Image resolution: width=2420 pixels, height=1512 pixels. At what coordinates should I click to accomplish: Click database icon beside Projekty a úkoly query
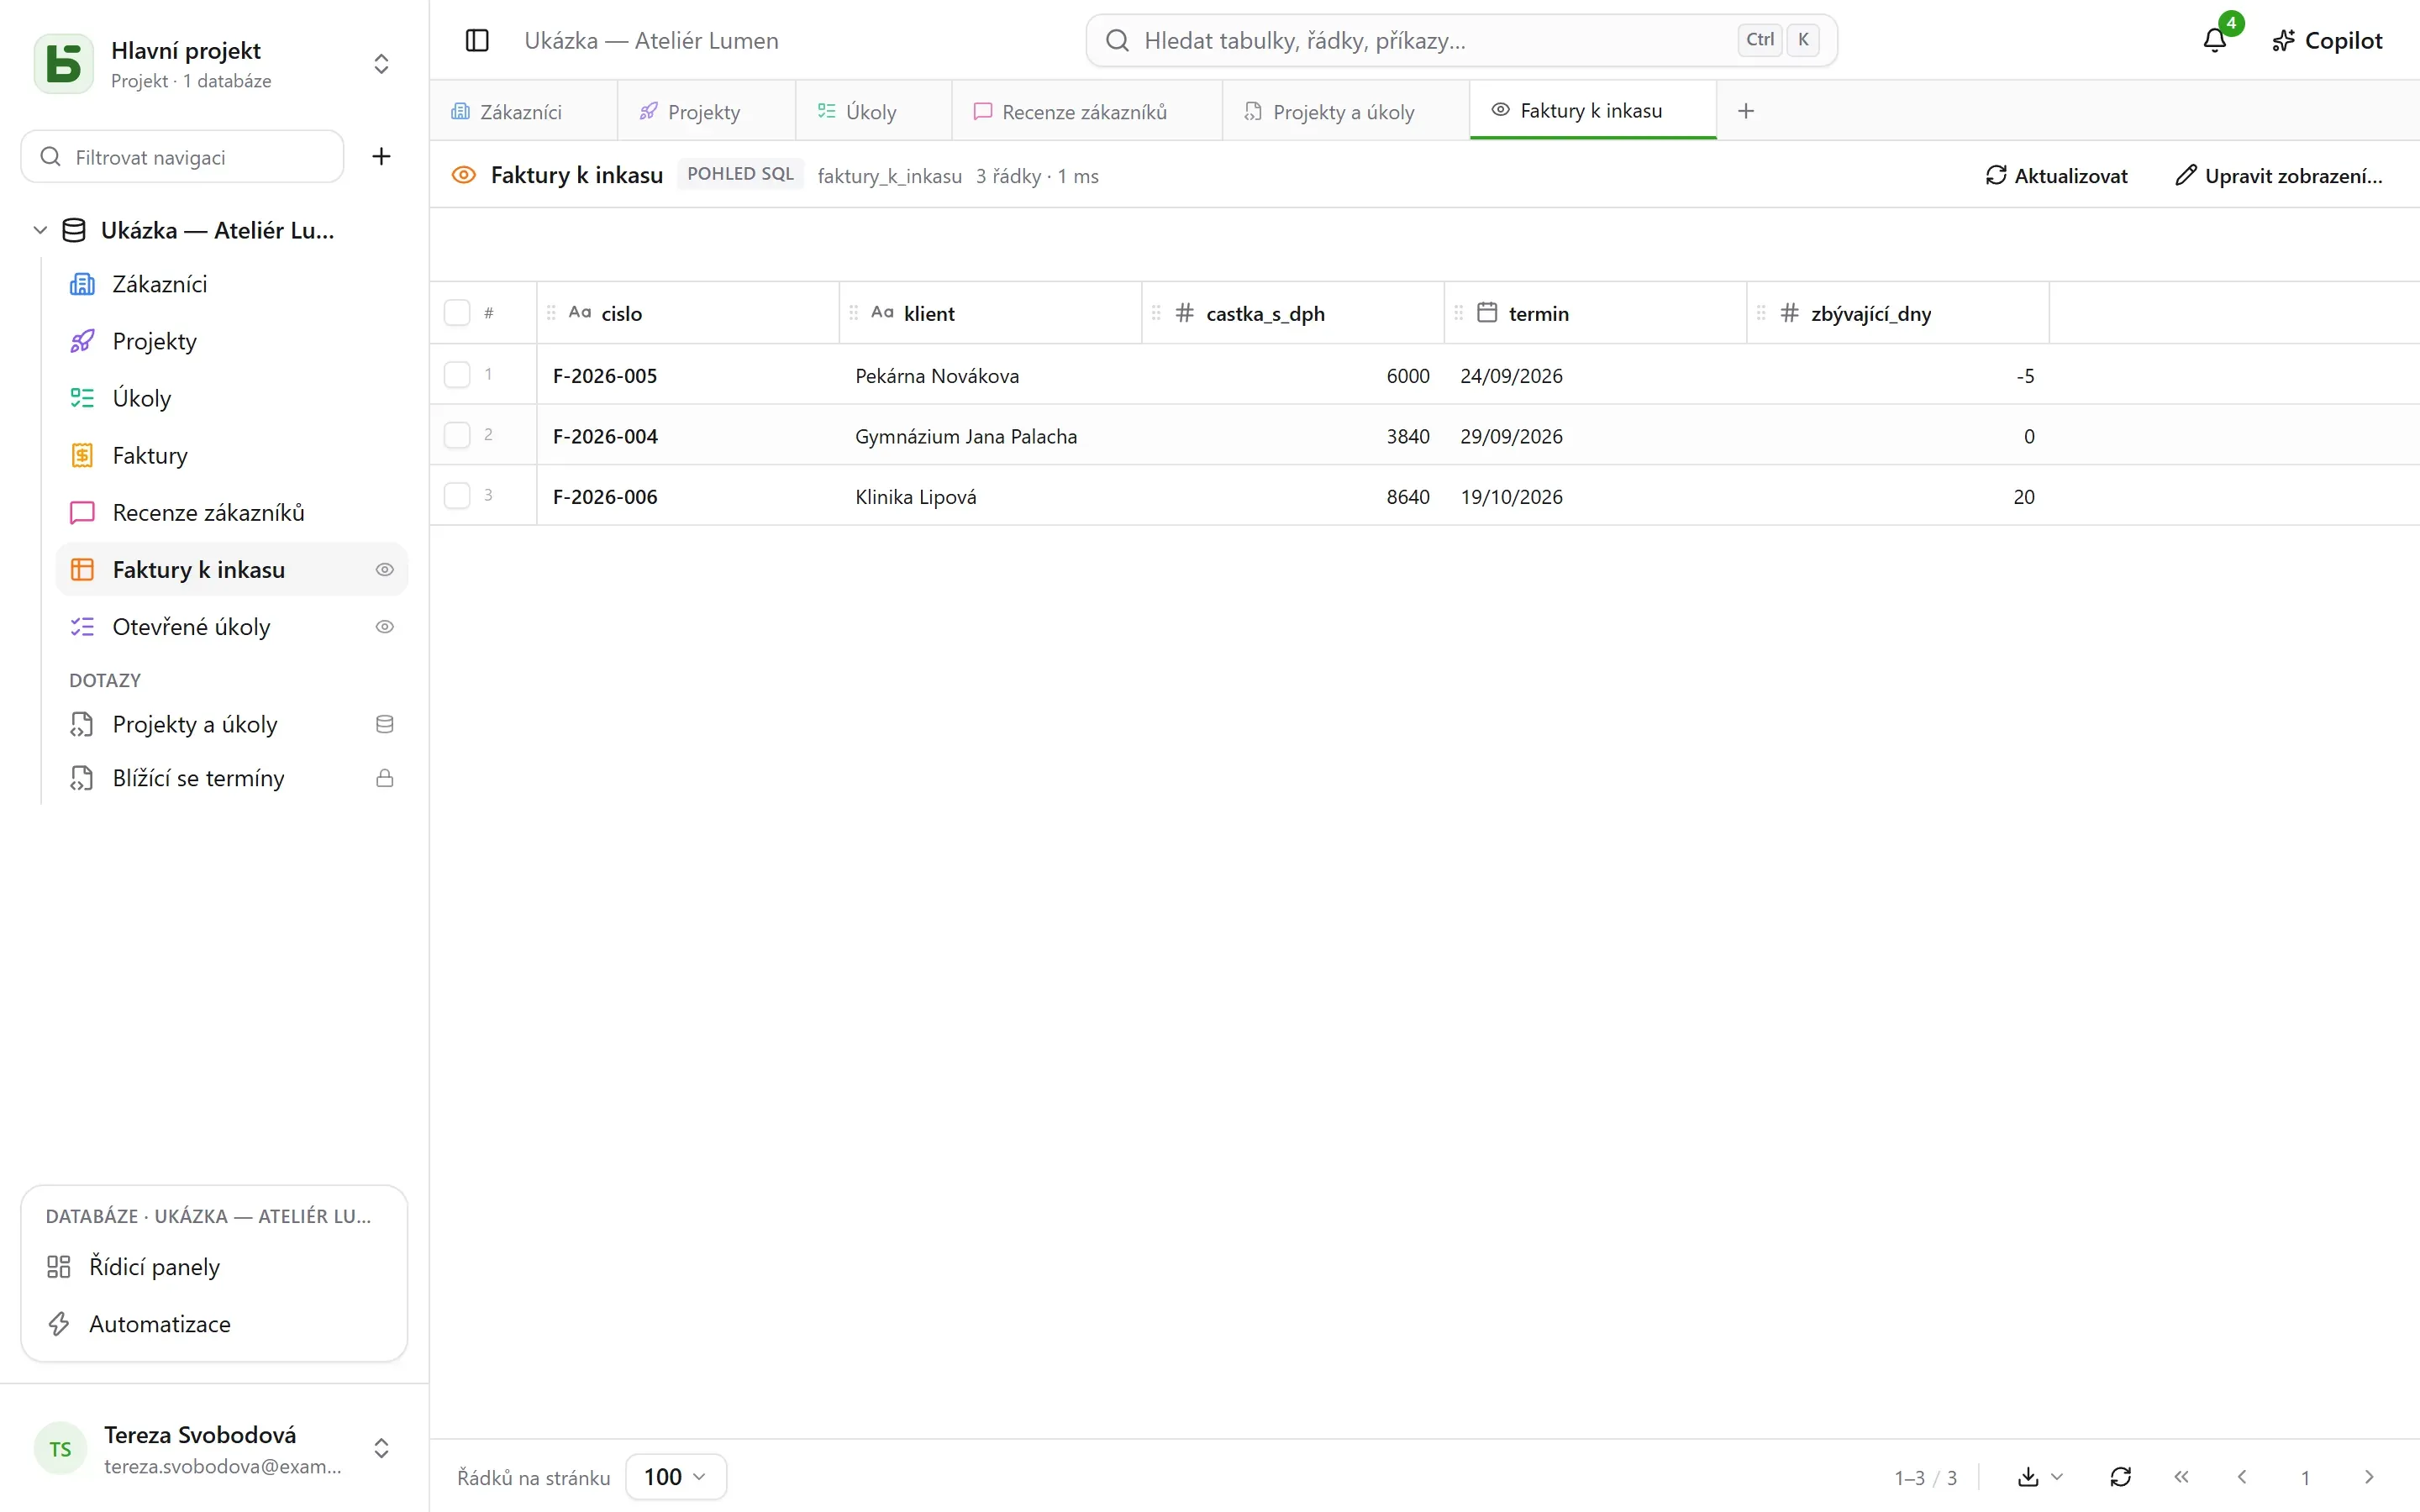click(384, 724)
